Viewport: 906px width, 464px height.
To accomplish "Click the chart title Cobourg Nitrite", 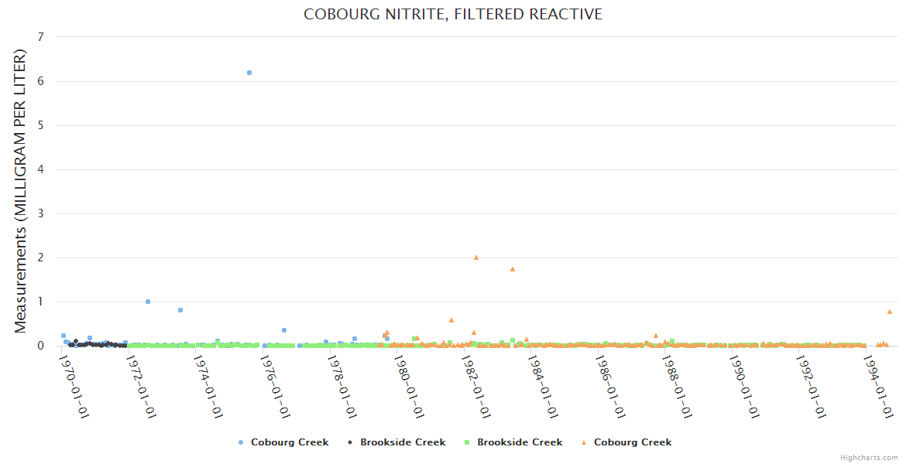I will point(452,15).
